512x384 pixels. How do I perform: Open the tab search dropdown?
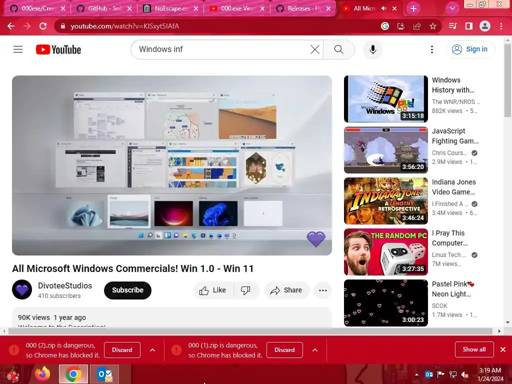(452, 8)
